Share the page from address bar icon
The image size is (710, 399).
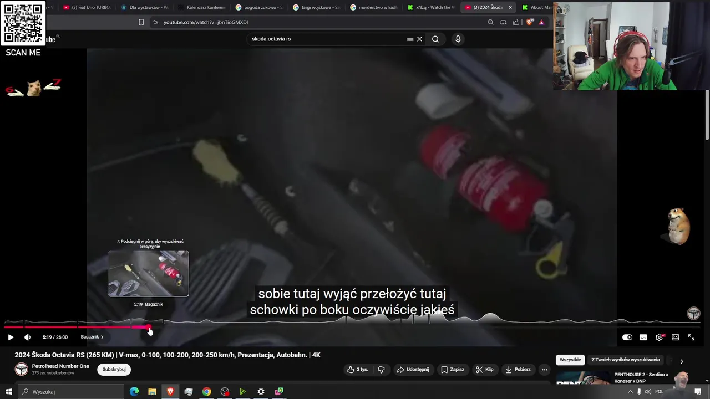pyautogui.click(x=516, y=22)
